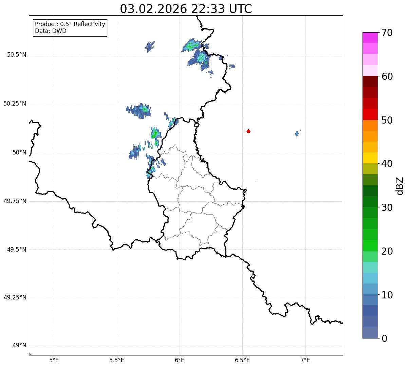Click the '49.5°N' latitude label

tap(17, 250)
